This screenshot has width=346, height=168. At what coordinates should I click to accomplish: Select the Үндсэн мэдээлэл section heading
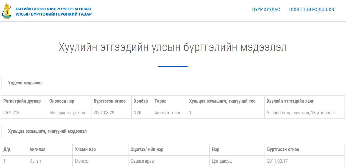click(x=25, y=83)
